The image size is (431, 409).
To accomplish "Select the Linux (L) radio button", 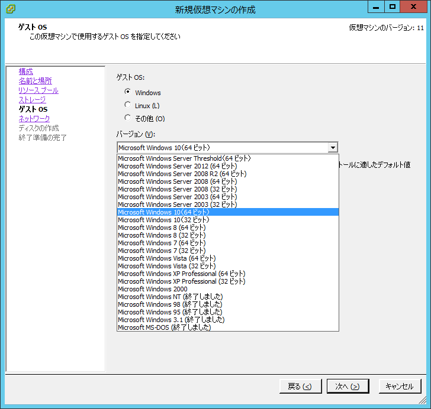I will (127, 105).
